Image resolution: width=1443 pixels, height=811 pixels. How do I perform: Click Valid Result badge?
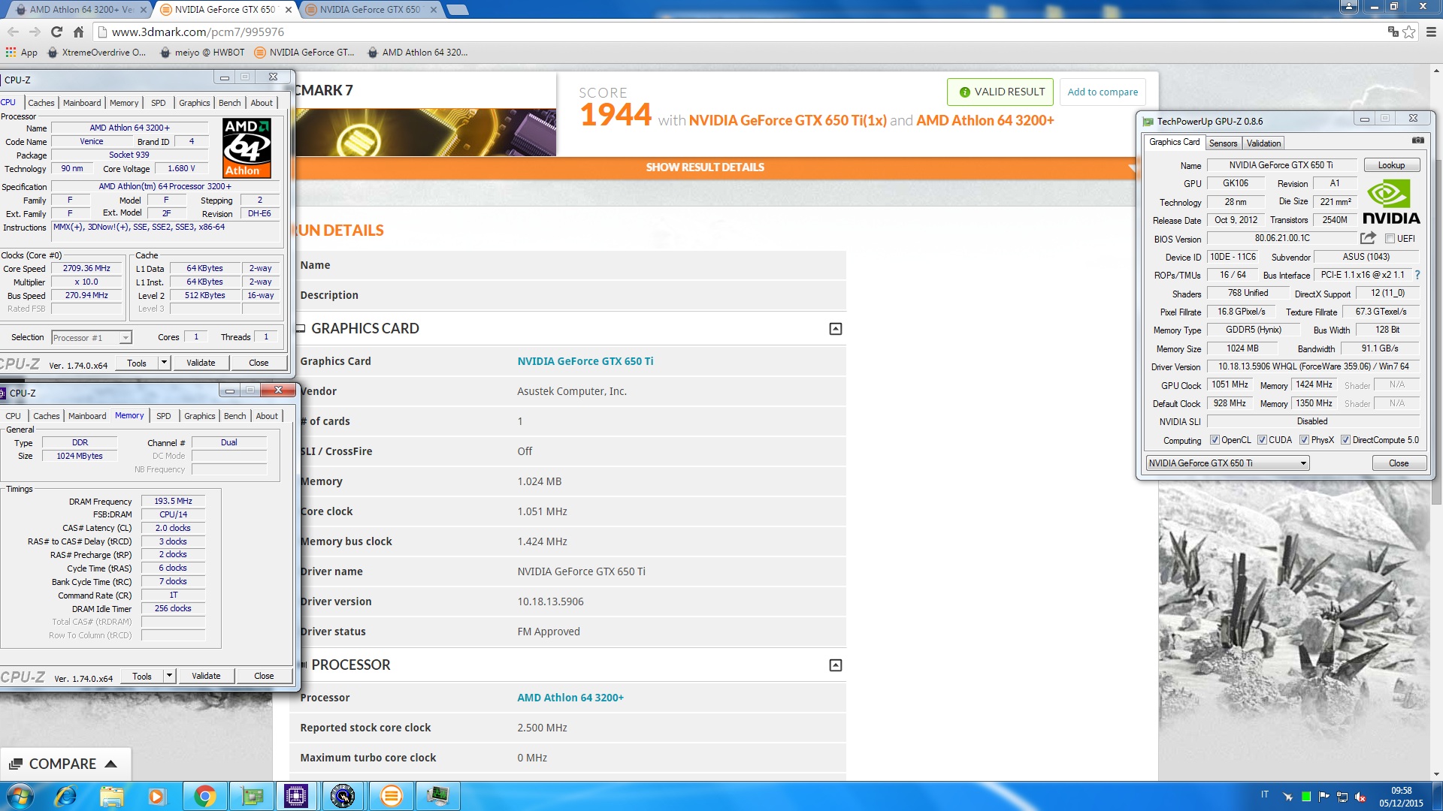coord(1000,92)
